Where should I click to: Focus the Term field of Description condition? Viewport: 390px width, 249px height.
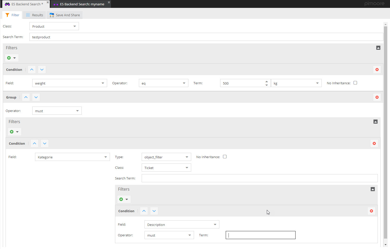tap(261, 235)
